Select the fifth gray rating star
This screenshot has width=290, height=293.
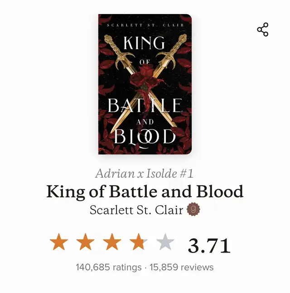165,242
